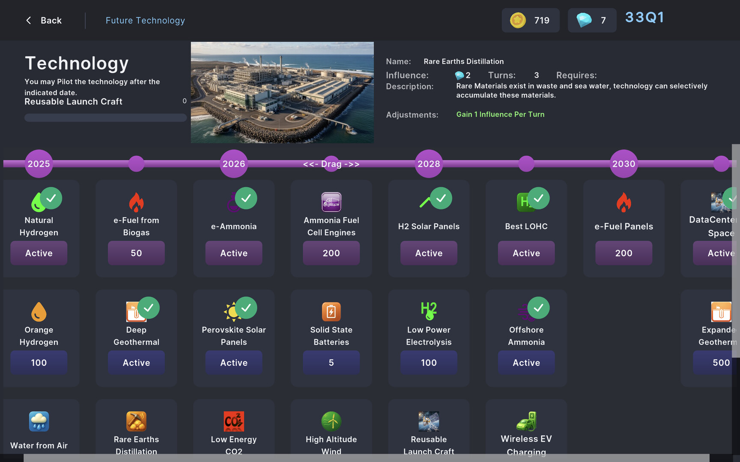The image size is (740, 462).
Task: Click the horizontal scrollbar at the bottom
Action: [x=366, y=458]
